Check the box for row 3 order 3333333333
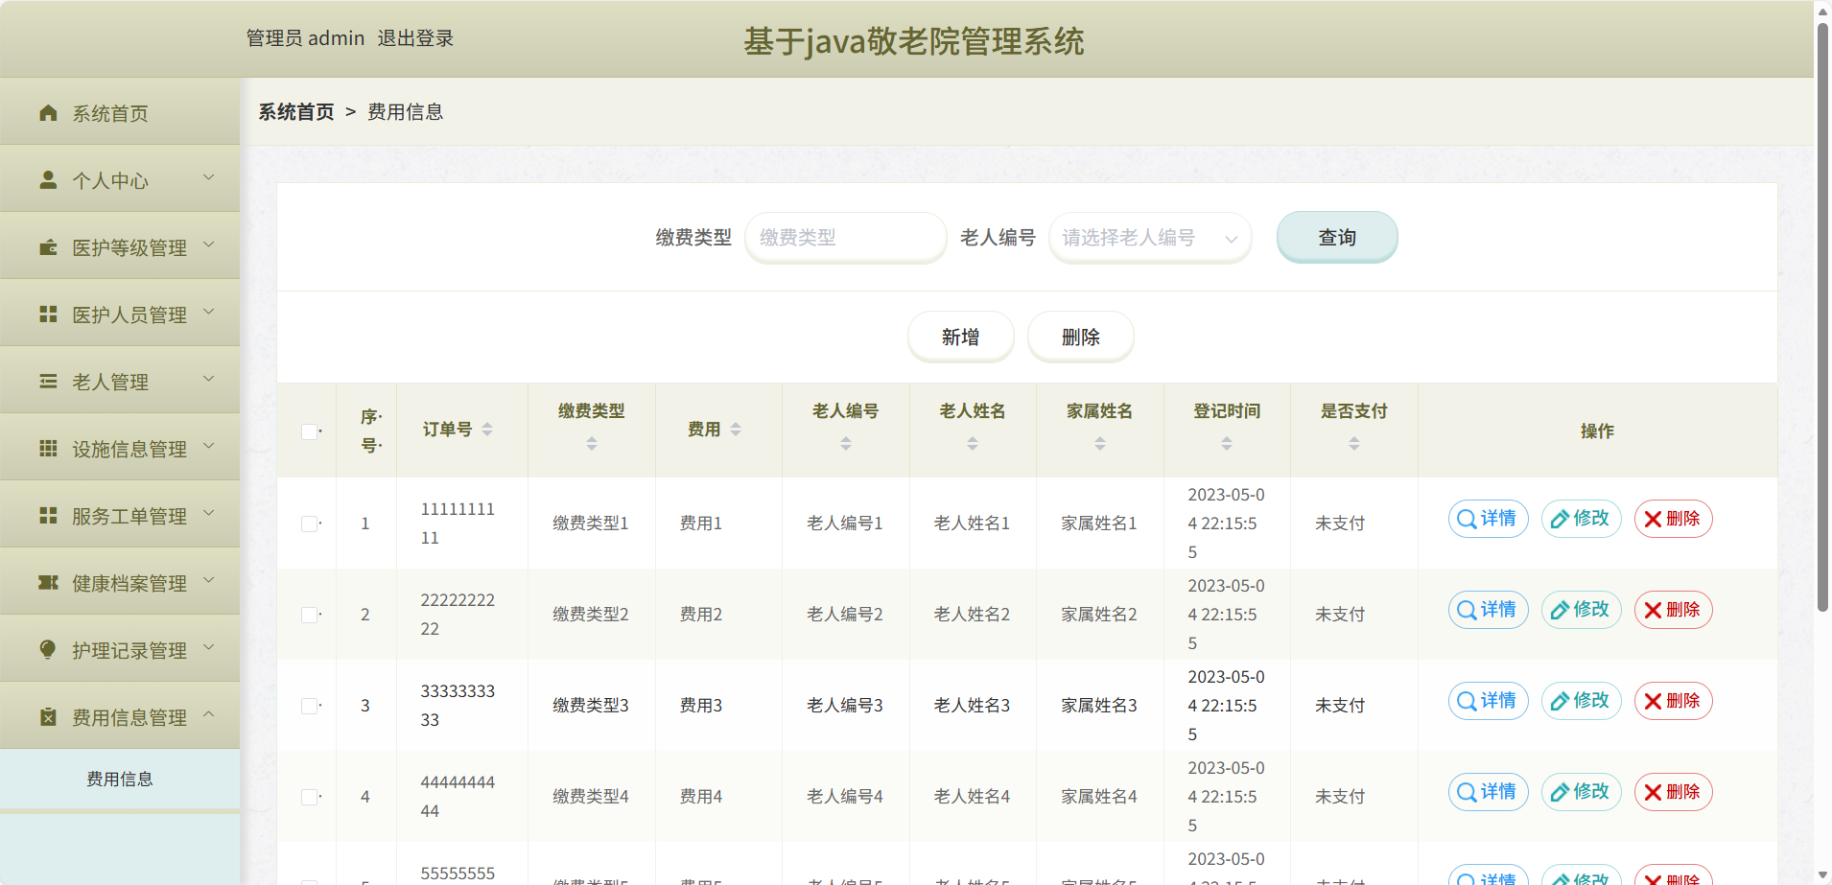Image resolution: width=1832 pixels, height=885 pixels. (309, 706)
